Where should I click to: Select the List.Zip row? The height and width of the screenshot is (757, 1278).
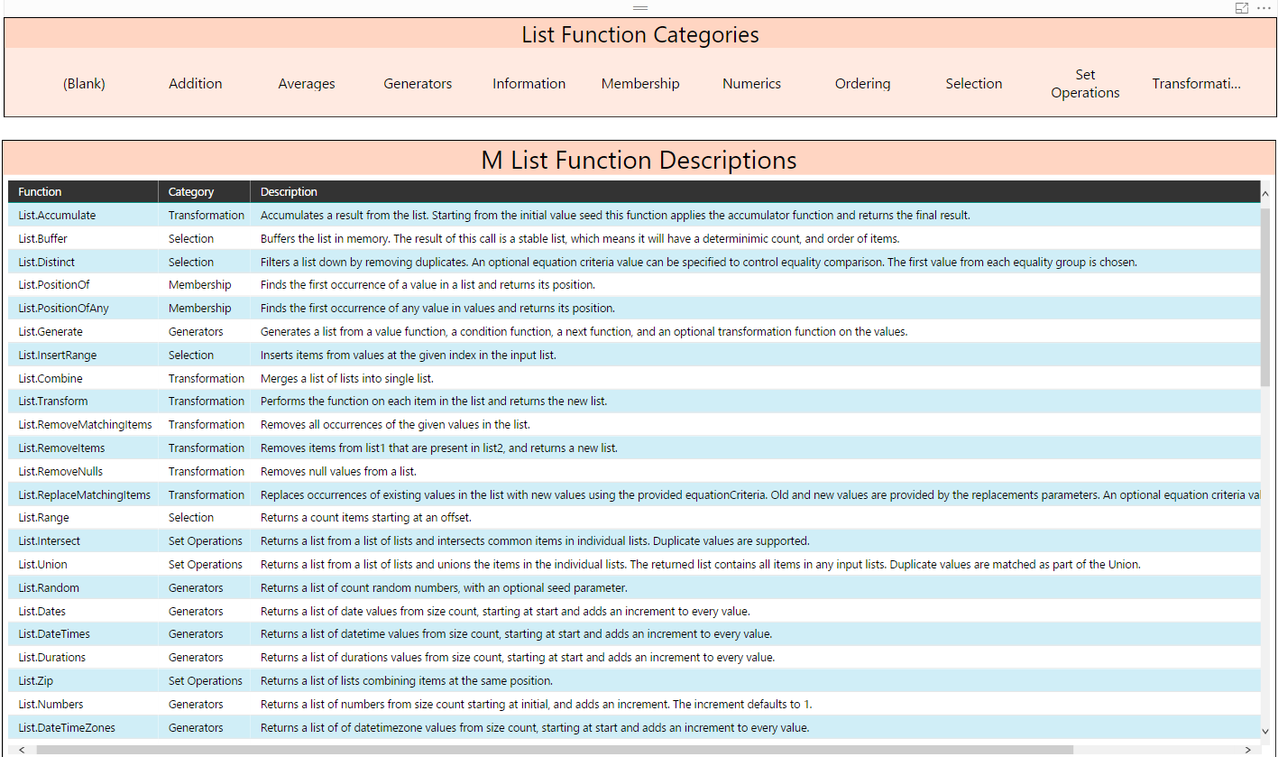point(35,680)
